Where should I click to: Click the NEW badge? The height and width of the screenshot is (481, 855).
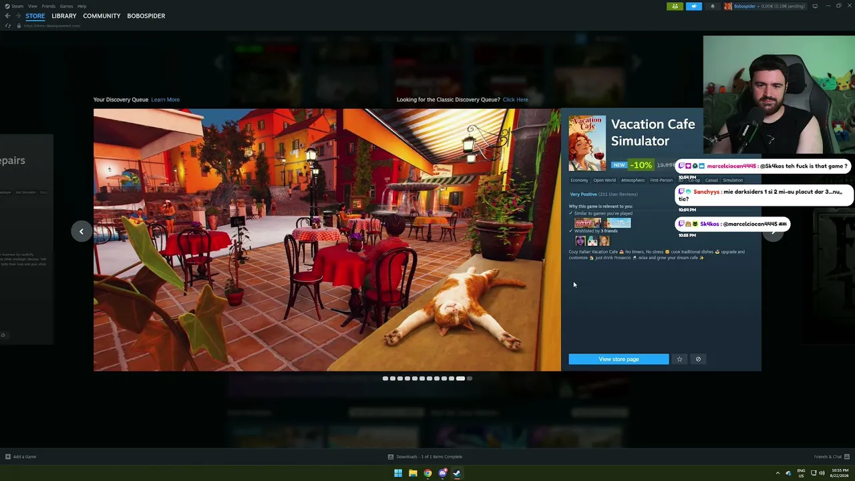(620, 165)
